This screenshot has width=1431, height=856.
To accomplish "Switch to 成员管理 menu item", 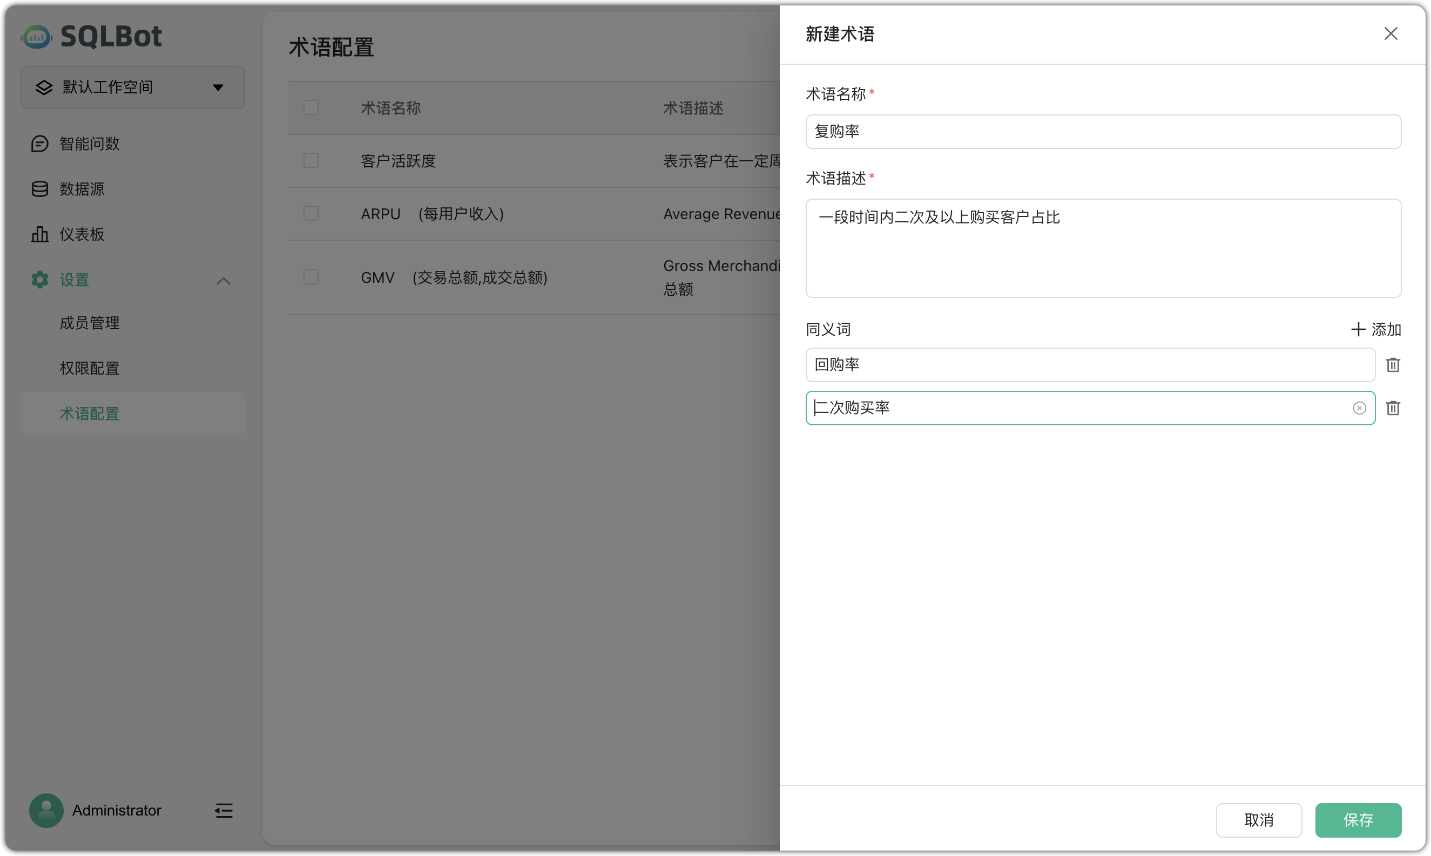I will coord(90,322).
